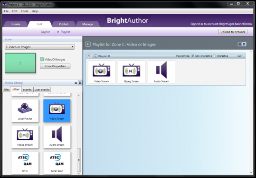Click Video Stream in Playlist 0
This screenshot has height=178, width=256.
(x=102, y=72)
